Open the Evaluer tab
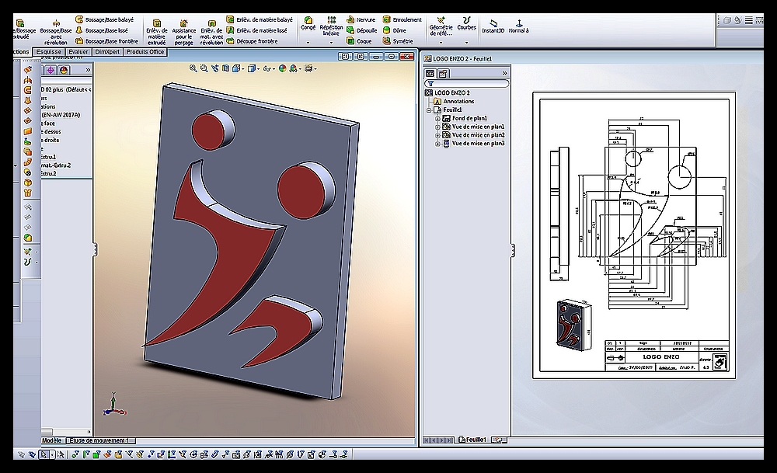This screenshot has height=473, width=777. [78, 52]
